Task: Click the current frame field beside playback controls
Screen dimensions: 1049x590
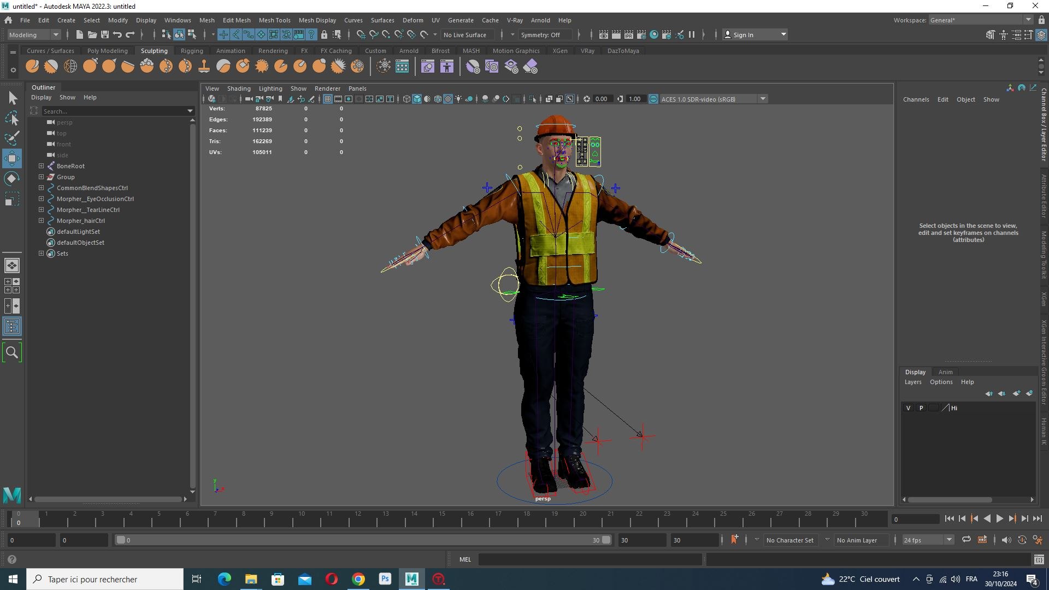Action: pos(915,519)
